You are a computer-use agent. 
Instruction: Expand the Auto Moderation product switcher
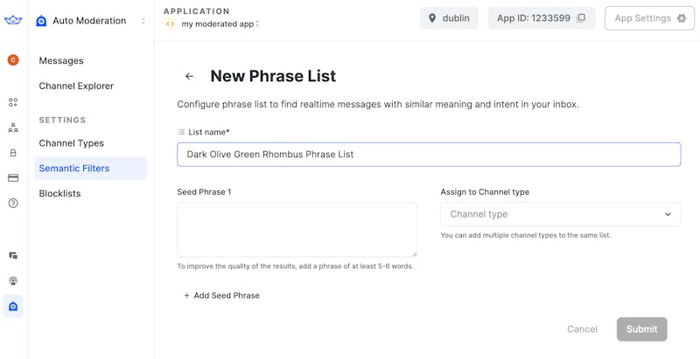pyautogui.click(x=143, y=21)
